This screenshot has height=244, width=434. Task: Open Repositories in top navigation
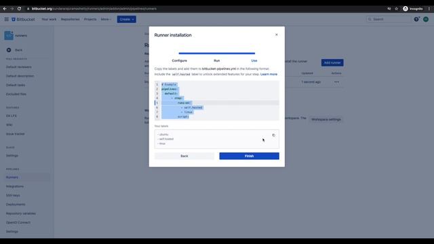point(71,20)
